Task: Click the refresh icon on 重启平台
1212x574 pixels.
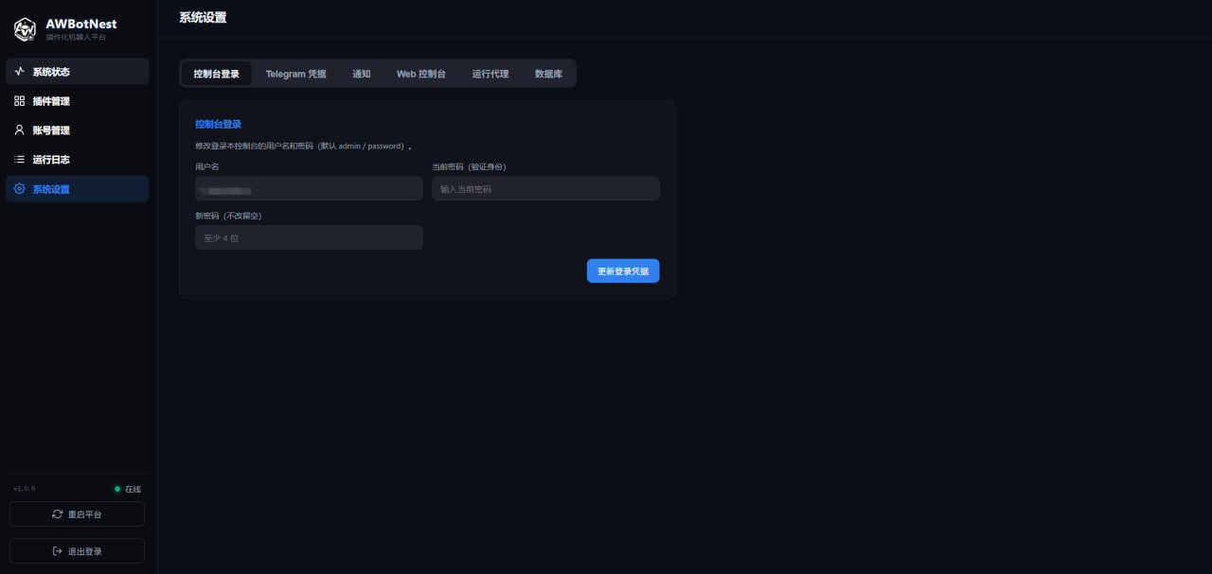Action: click(x=58, y=514)
